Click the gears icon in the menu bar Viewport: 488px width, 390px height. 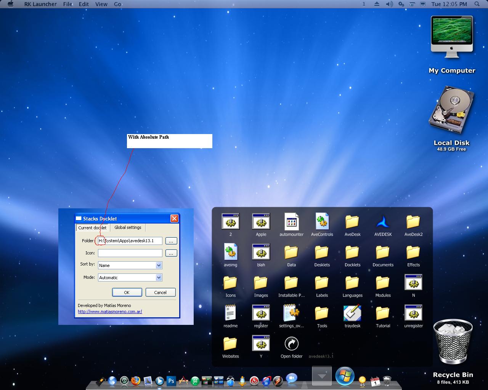click(401, 4)
